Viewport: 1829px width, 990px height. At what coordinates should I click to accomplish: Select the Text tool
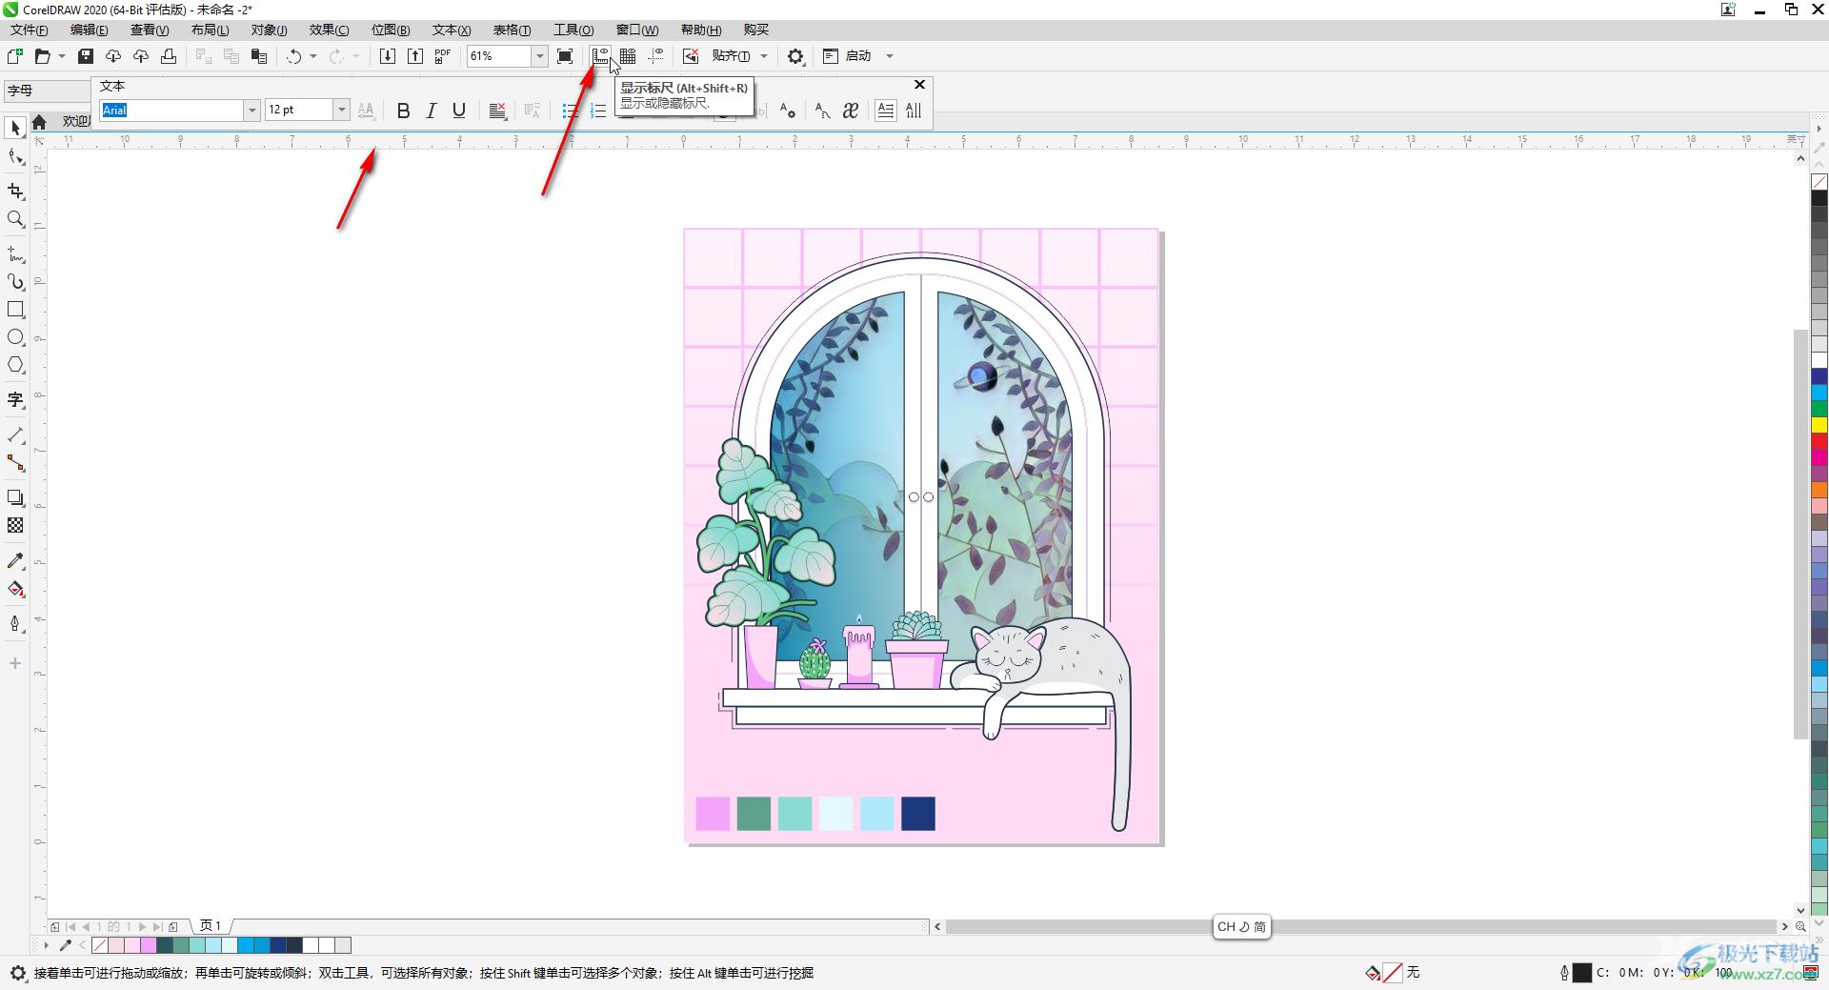click(x=15, y=400)
